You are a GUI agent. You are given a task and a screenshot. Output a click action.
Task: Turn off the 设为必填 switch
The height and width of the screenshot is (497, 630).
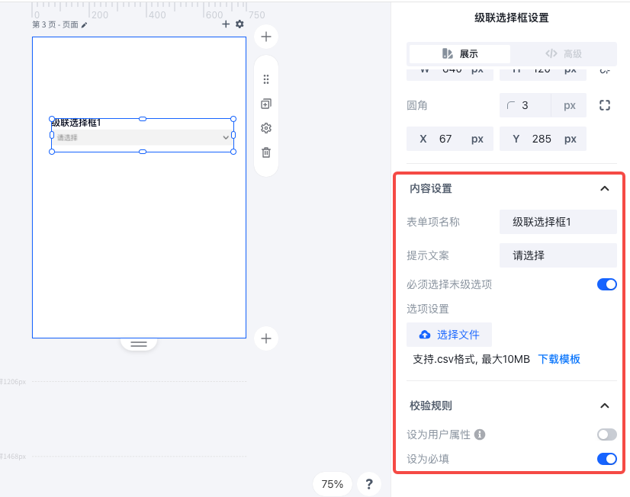pyautogui.click(x=606, y=458)
